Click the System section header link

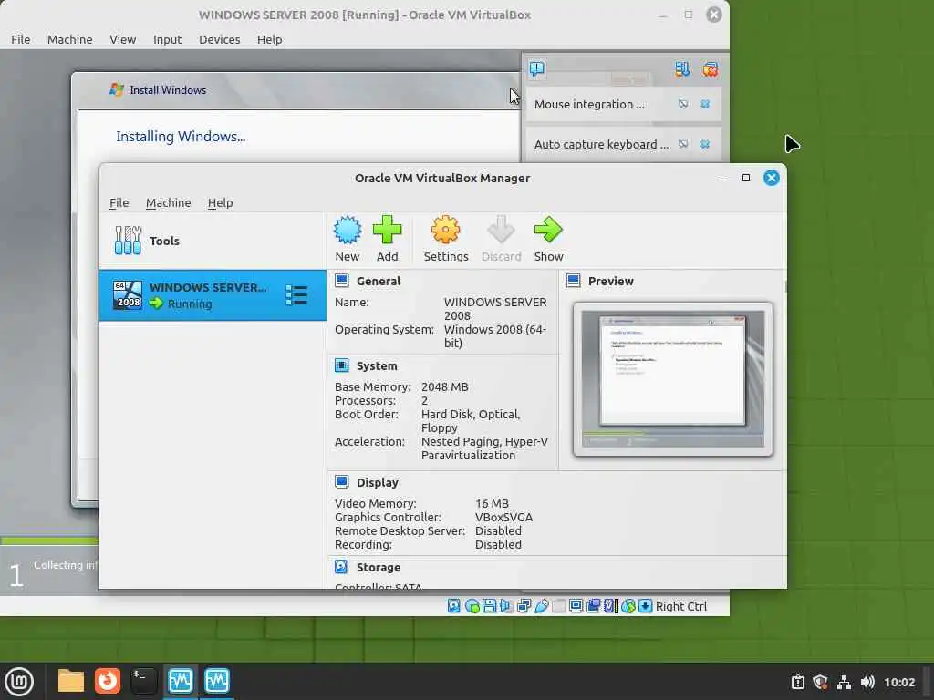pyautogui.click(x=377, y=365)
